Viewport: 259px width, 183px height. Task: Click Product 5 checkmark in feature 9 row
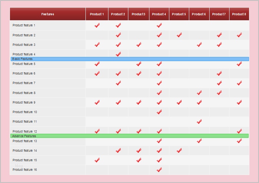[179, 102]
